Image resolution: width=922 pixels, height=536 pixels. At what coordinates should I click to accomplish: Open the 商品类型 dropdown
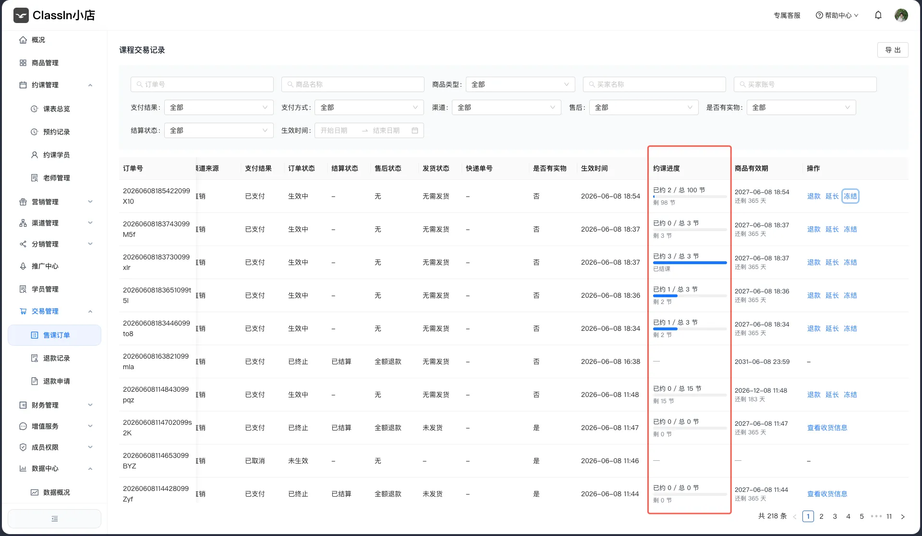521,84
